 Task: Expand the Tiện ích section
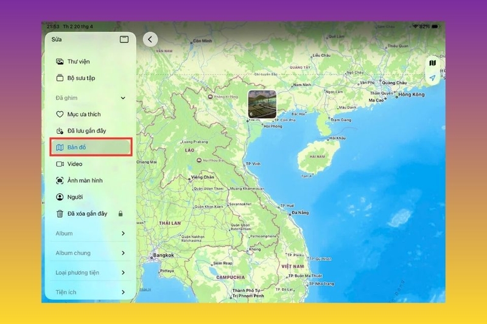point(89,292)
